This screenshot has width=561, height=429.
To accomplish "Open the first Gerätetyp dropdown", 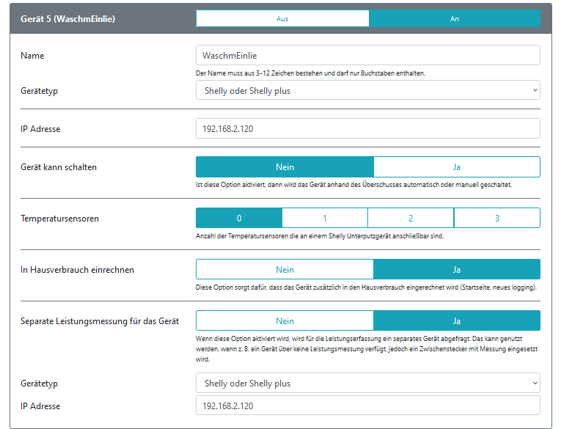I will (368, 90).
